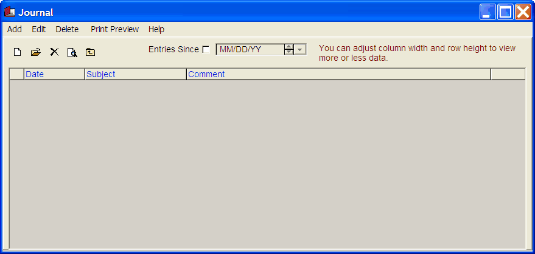Screen dimensions: 535x254
Task: Click the new entry blank page icon
Action: tap(17, 52)
